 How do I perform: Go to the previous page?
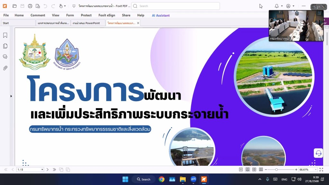tap(13, 170)
